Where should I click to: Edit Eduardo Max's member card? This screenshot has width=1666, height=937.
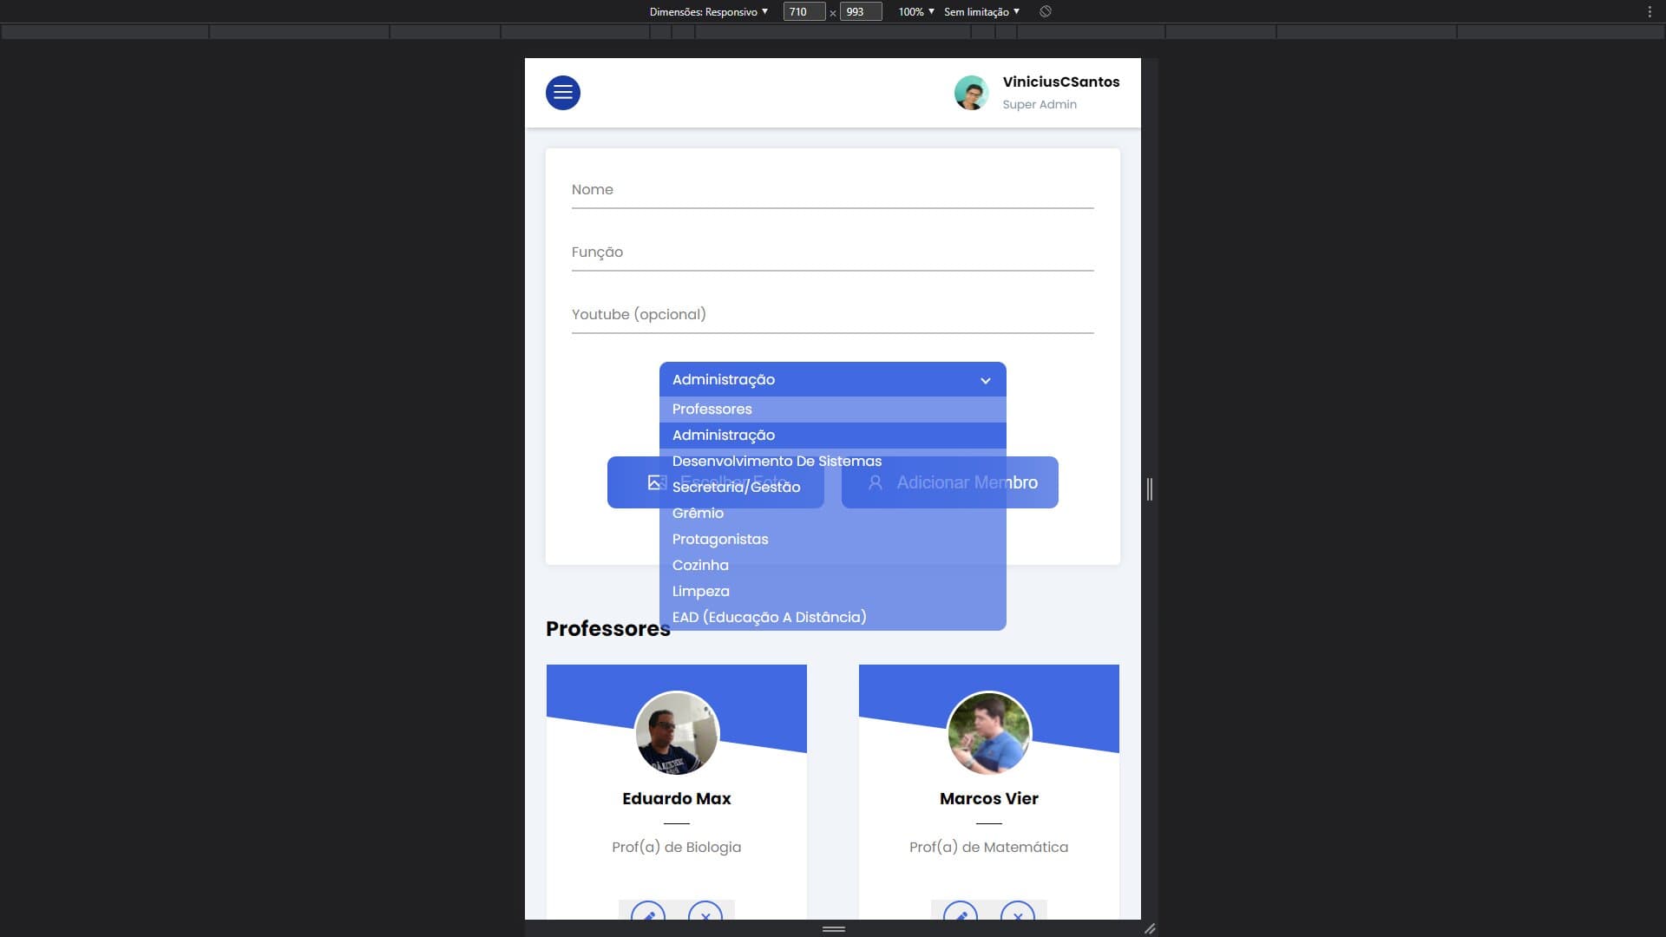[647, 916]
